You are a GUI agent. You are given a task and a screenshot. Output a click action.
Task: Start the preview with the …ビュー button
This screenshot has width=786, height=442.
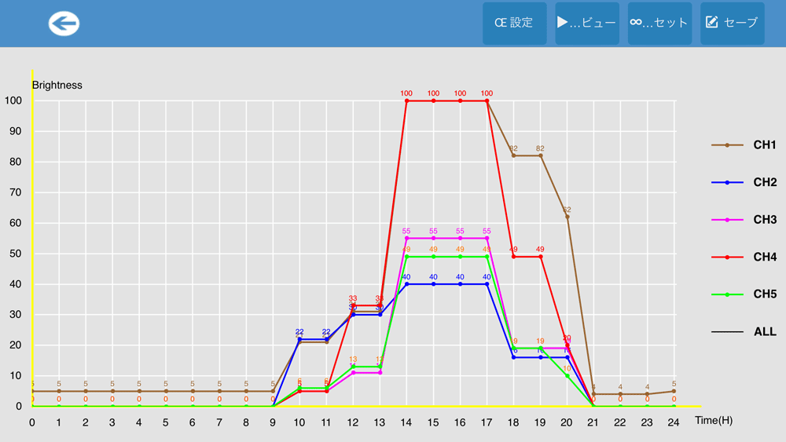click(x=587, y=23)
